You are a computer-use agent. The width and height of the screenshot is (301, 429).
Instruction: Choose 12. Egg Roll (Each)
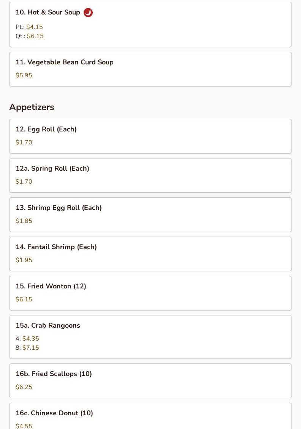point(150,136)
